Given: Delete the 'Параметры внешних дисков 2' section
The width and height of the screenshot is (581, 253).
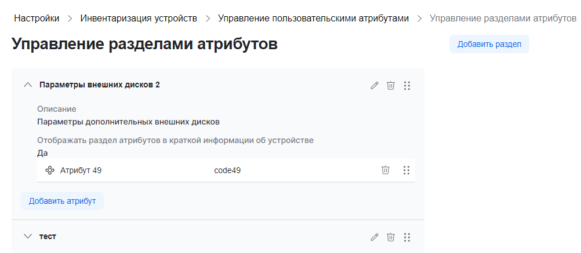Looking at the screenshot, I should click(x=391, y=85).
